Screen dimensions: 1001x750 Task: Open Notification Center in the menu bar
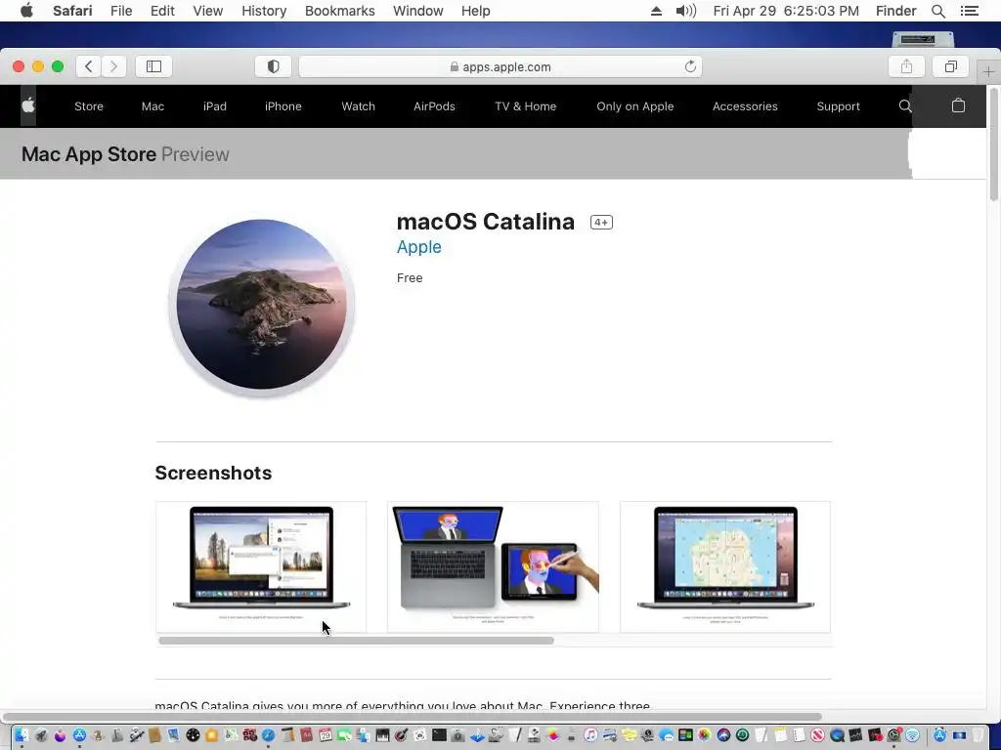pyautogui.click(x=969, y=11)
